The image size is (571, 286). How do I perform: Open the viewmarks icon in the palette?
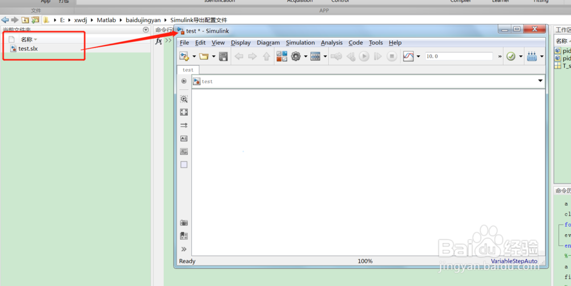click(x=184, y=236)
